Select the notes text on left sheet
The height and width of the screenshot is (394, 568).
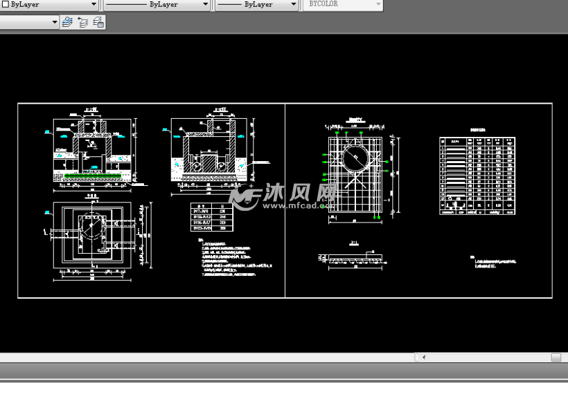232,259
